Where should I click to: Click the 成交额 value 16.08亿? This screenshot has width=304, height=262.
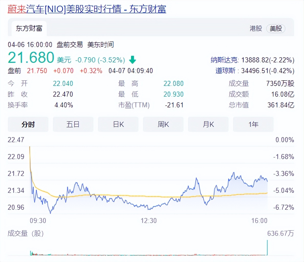(283, 94)
